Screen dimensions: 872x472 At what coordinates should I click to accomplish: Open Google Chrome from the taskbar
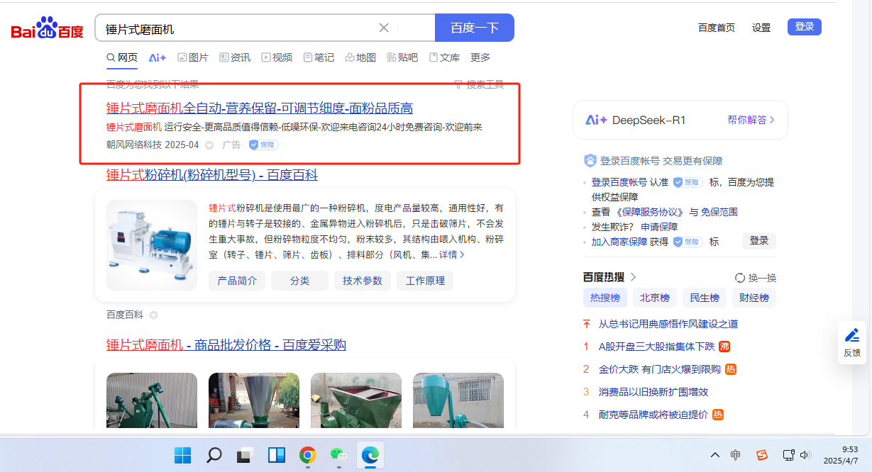[307, 455]
